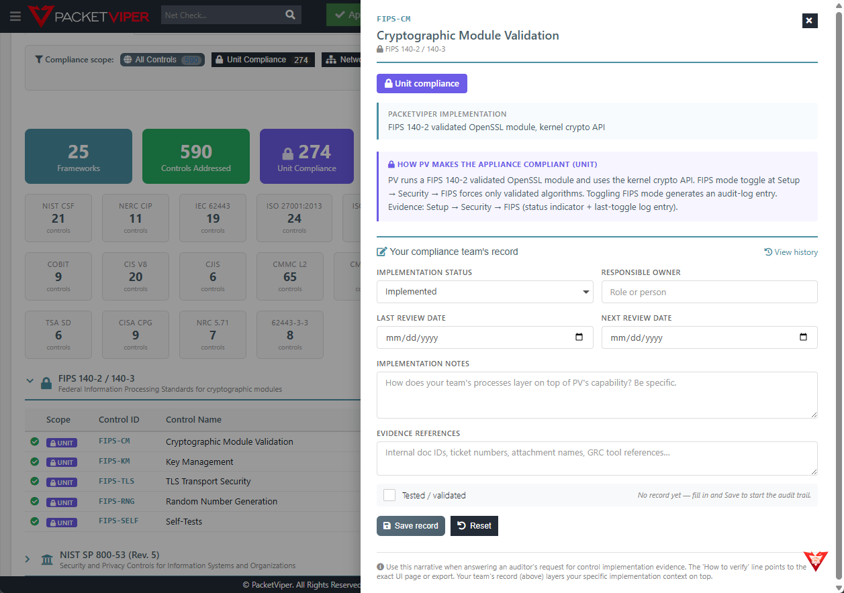Click the green check icon for FIPS-RNG
Viewport: 844px width, 593px height.
pyautogui.click(x=34, y=501)
